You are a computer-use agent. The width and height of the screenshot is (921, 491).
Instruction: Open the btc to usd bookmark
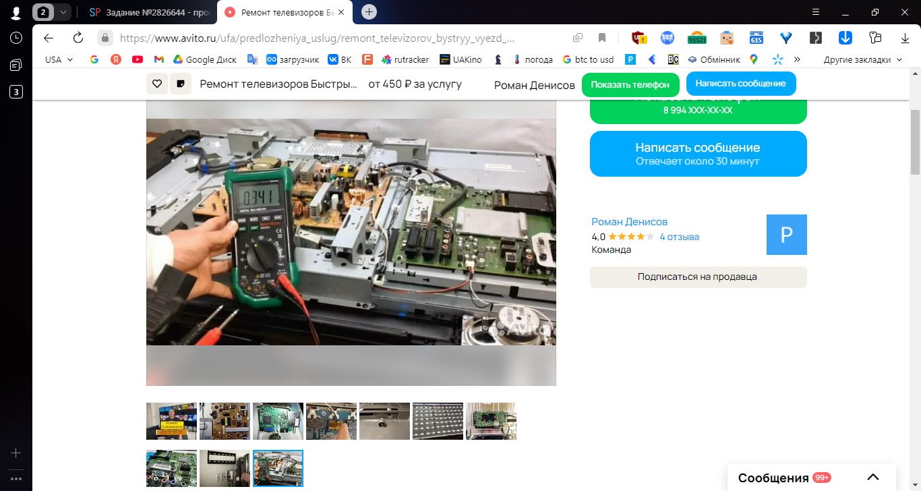588,59
